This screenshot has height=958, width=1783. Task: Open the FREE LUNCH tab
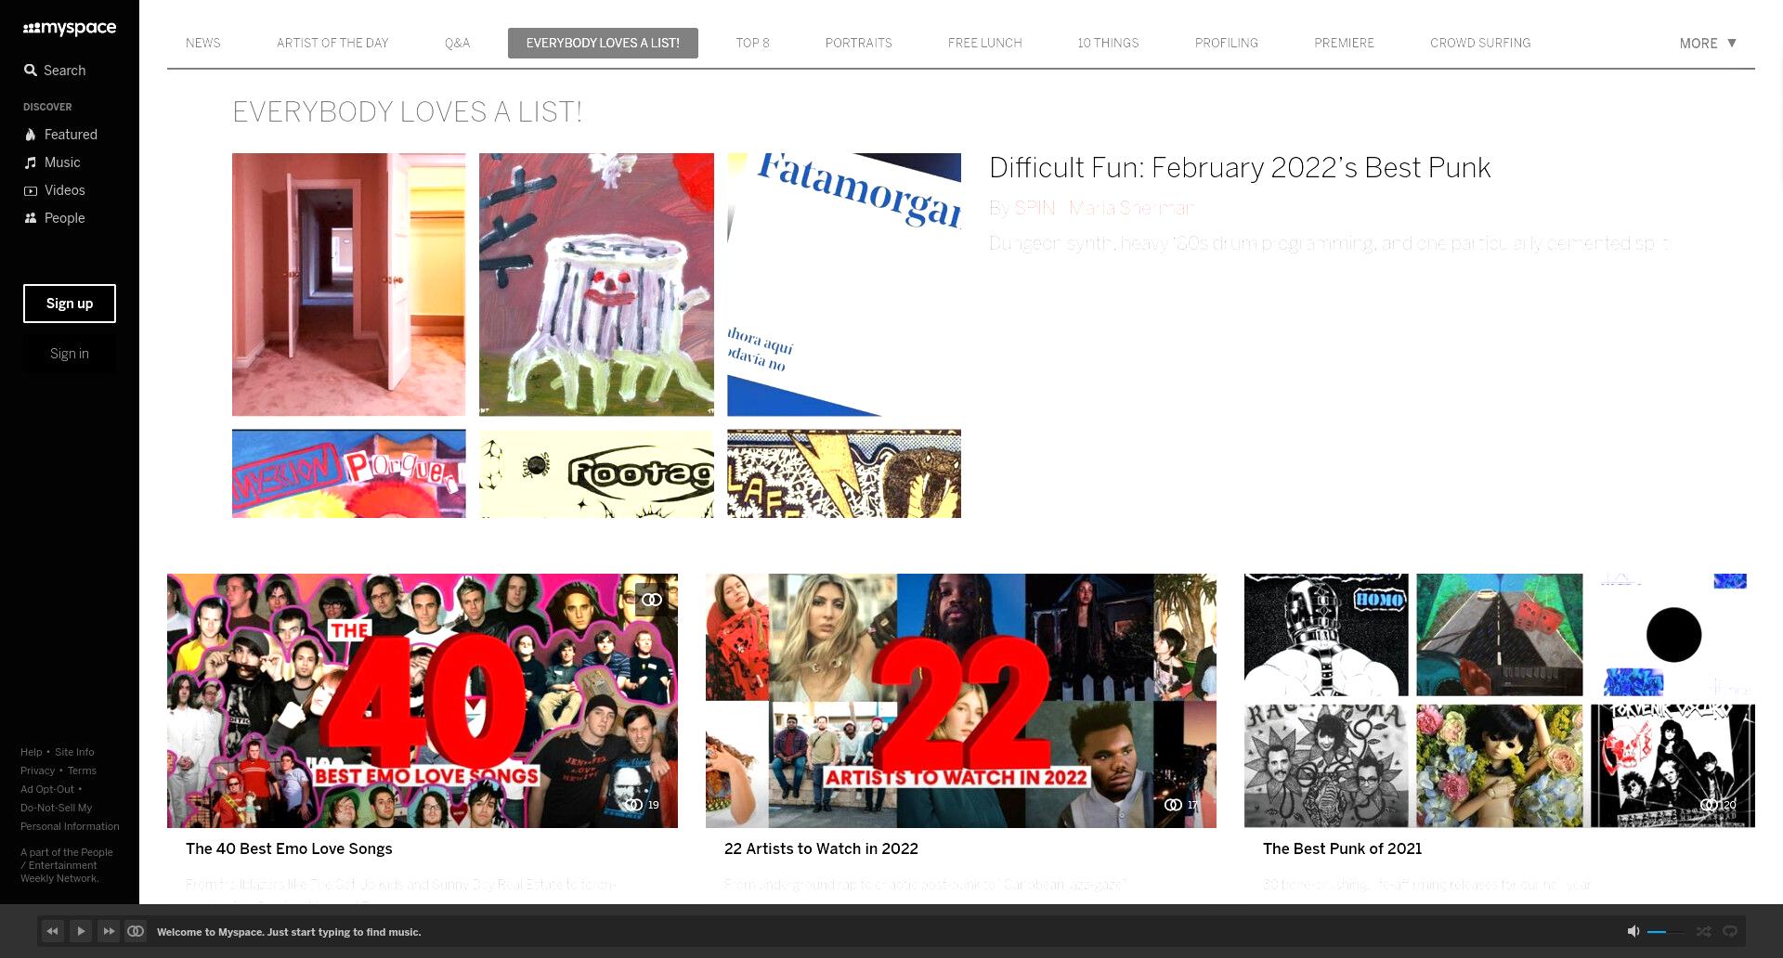pyautogui.click(x=984, y=44)
